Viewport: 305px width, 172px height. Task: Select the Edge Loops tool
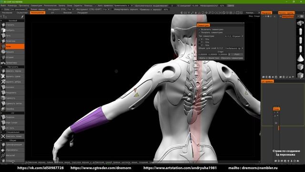[12, 122]
